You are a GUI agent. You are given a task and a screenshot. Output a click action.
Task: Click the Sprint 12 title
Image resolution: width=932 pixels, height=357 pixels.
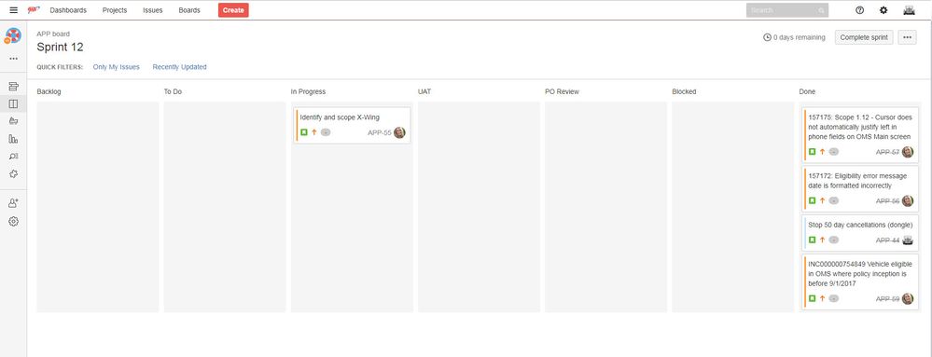click(60, 47)
